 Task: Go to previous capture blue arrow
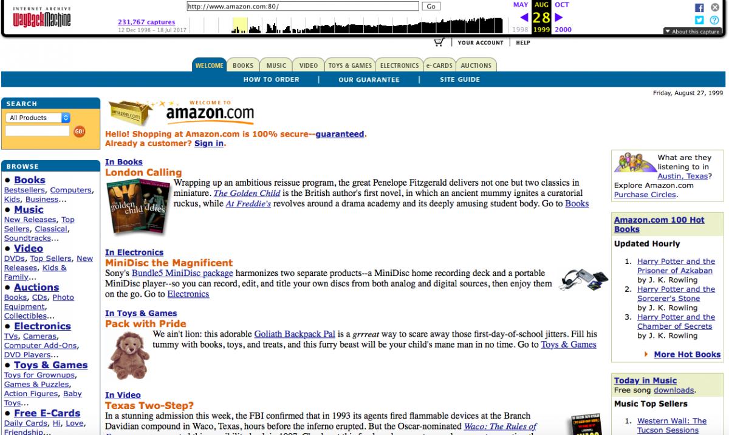(x=524, y=18)
